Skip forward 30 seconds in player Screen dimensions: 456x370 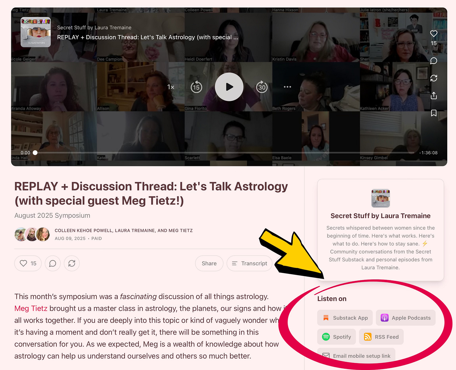pos(262,87)
